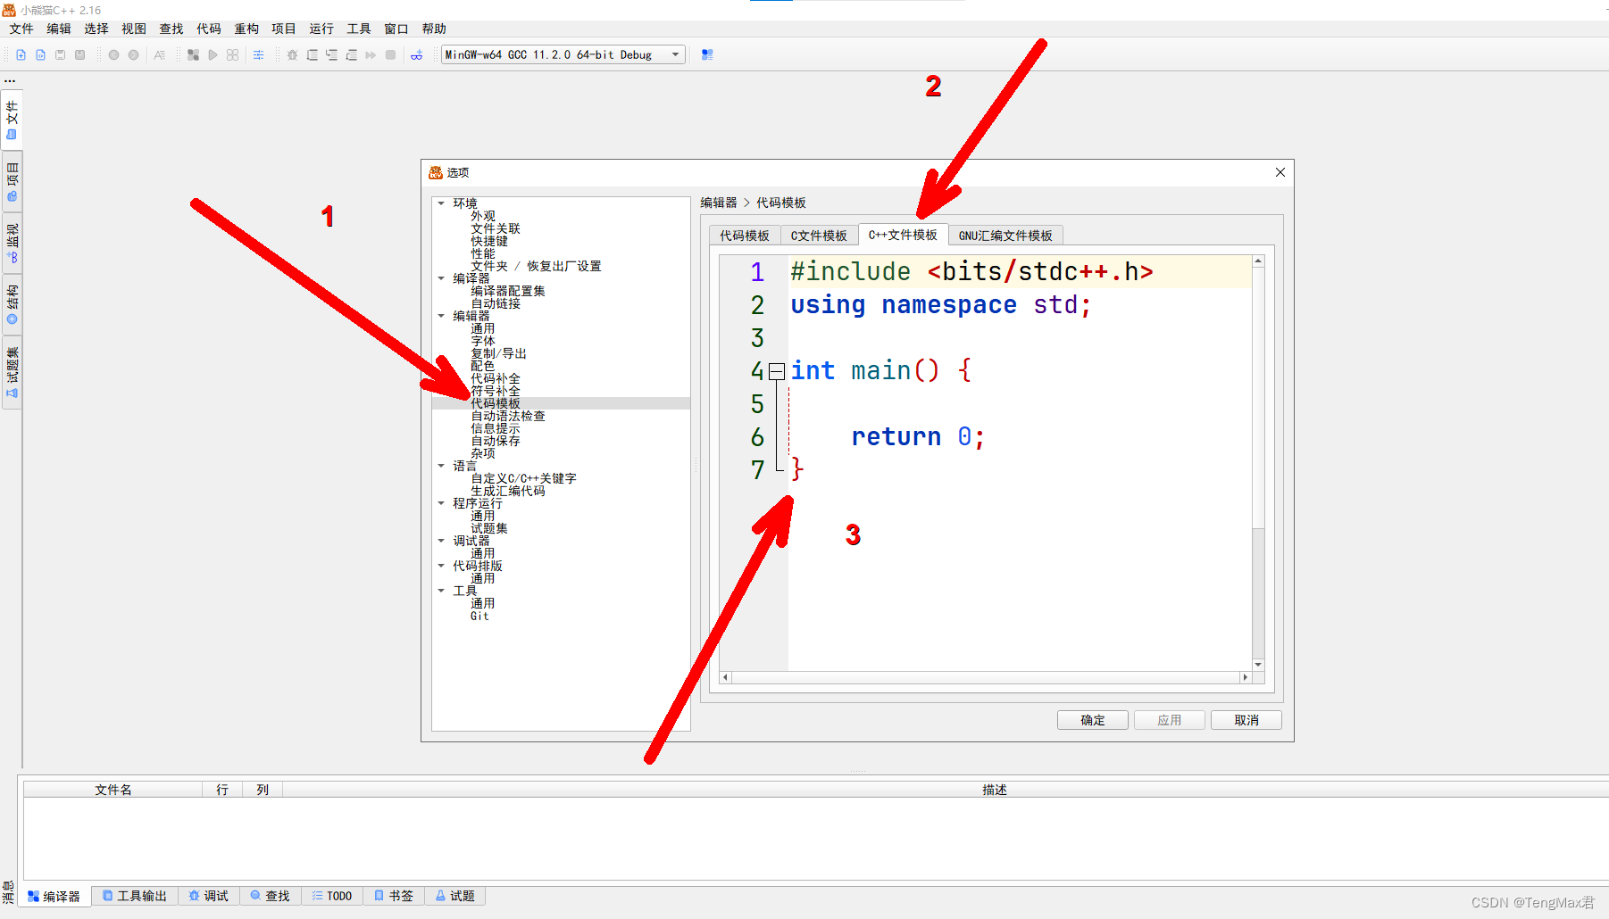This screenshot has width=1609, height=919.
Task: Click the 确定 button
Action: (x=1093, y=720)
